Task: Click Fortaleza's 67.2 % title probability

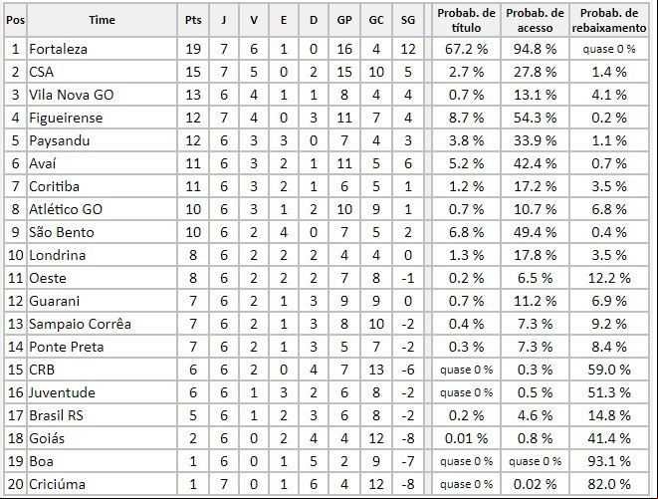Action: click(x=466, y=49)
